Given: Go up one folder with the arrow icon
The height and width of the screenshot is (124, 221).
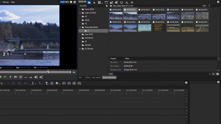Looking at the screenshot, I should [x=94, y=2].
